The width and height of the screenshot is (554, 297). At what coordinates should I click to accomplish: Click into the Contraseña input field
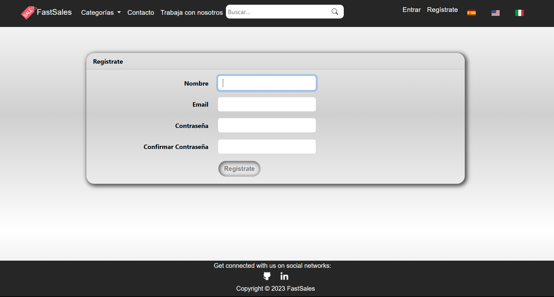tap(267, 125)
